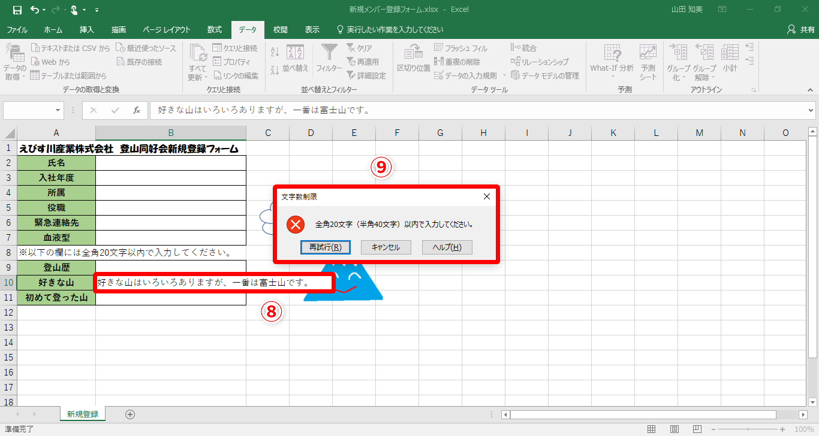
Task: Run Flash Fill (フラッシュ フィル)
Action: [x=460, y=48]
